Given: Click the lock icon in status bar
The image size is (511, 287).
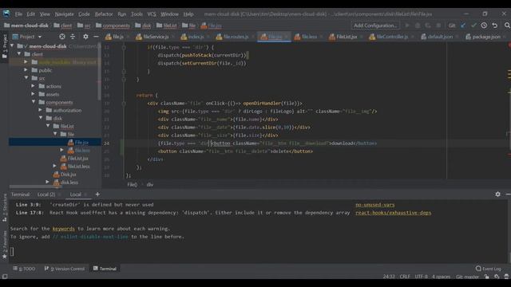Looking at the screenshot, I should click(486, 277).
